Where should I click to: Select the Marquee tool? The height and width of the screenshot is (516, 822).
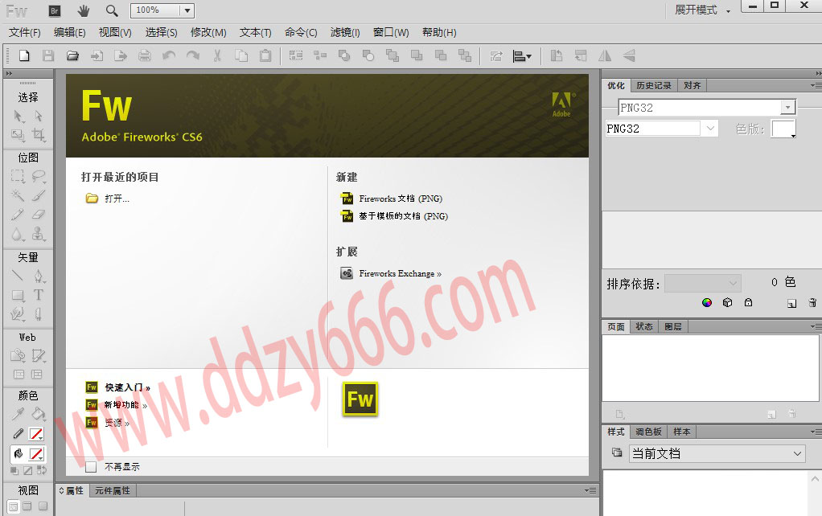18,176
